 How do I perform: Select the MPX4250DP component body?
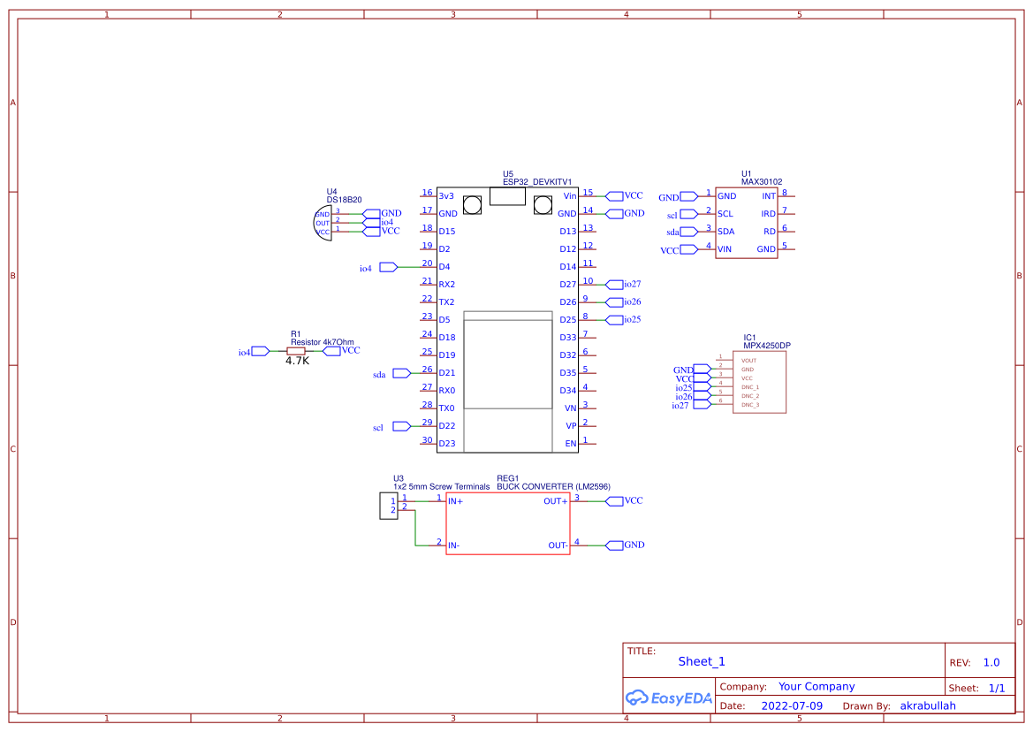757,382
